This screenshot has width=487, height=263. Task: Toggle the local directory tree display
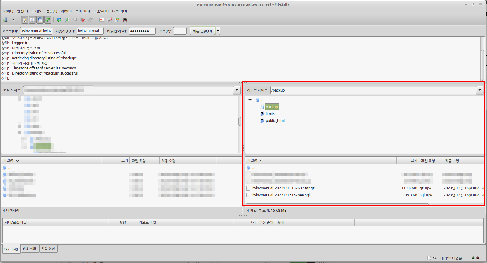tap(32, 20)
